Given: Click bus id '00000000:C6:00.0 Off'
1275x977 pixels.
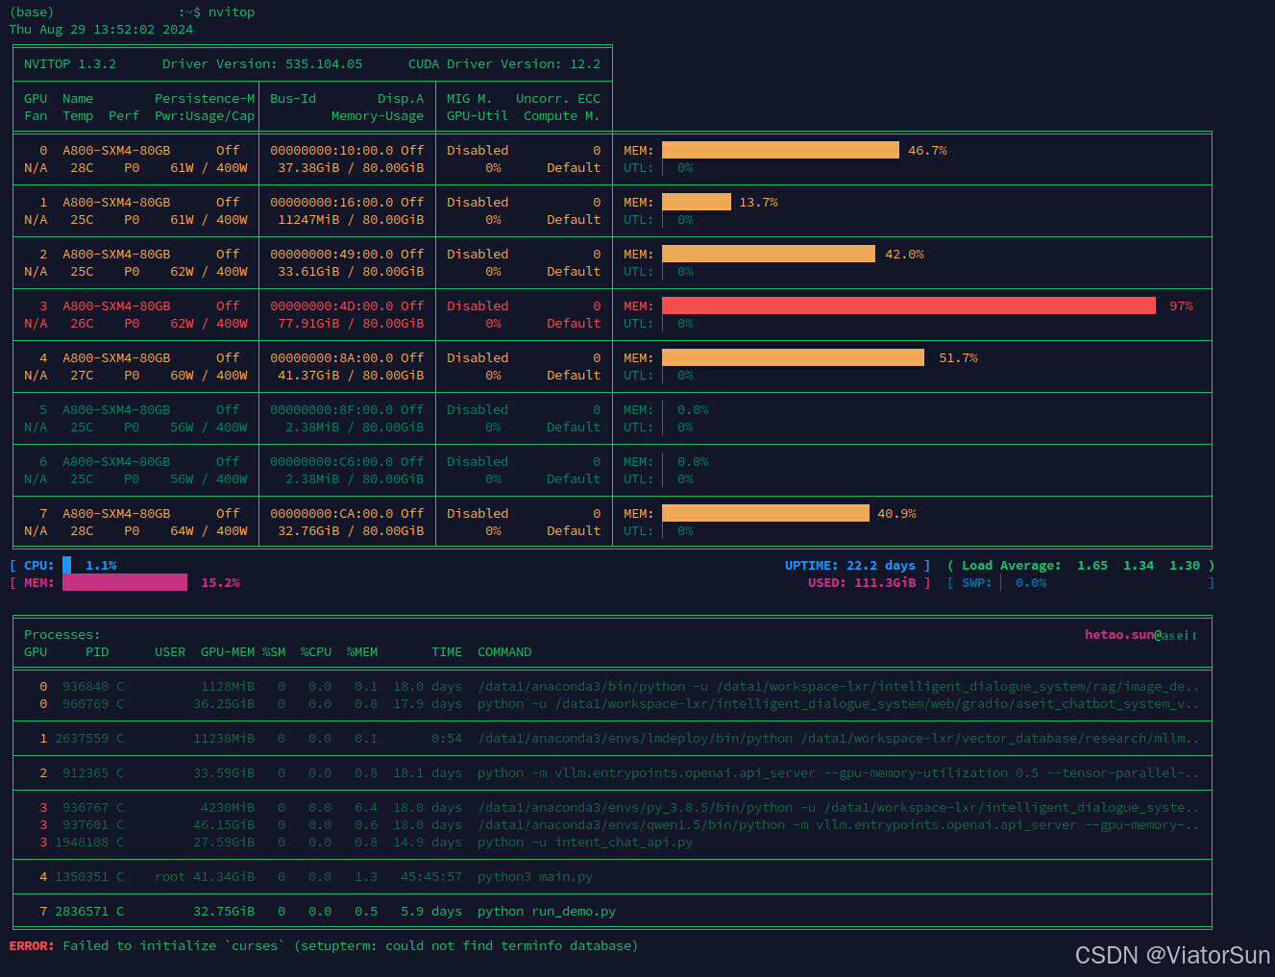Looking at the screenshot, I should (x=347, y=462).
